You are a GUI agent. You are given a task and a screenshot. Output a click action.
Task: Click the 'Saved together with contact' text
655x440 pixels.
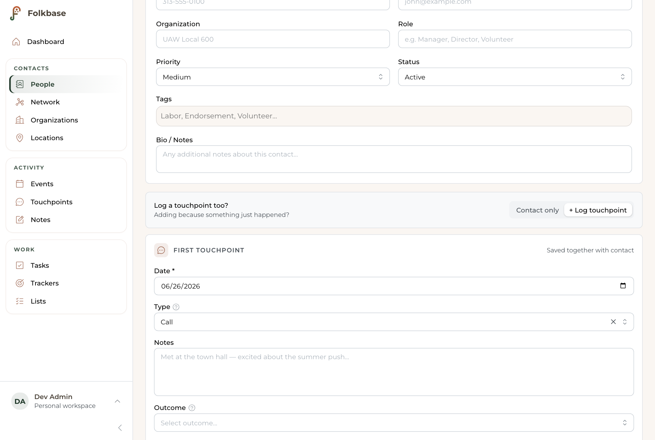(590, 250)
